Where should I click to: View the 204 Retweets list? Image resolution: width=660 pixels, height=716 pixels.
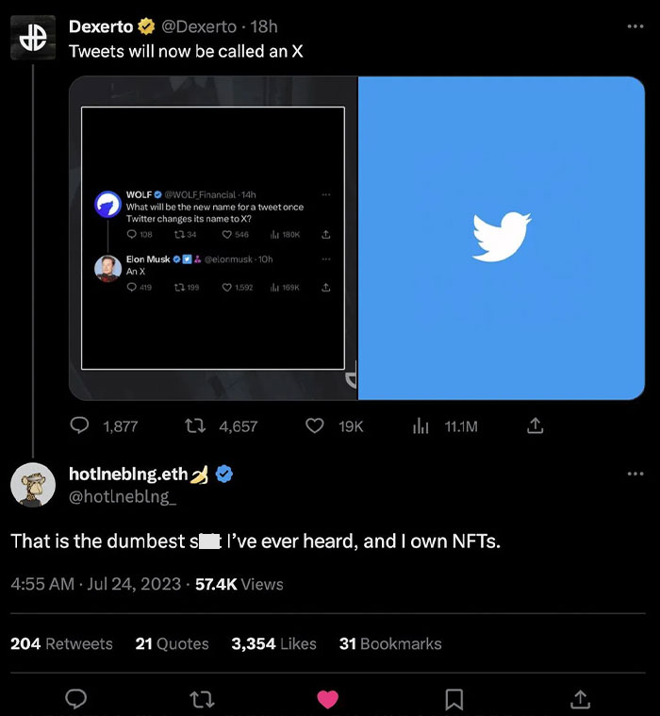(61, 643)
